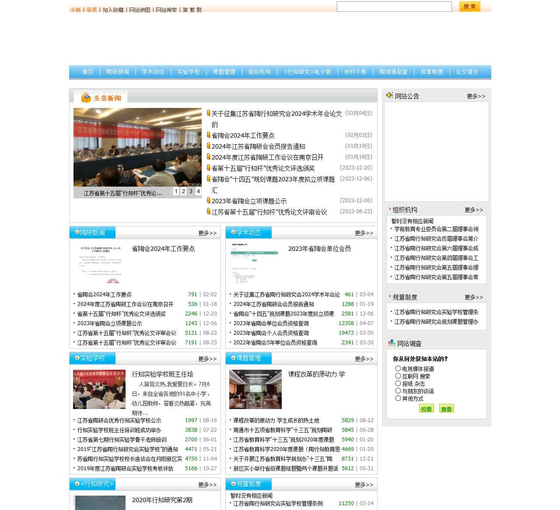This screenshot has height=510, width=560.
Task: Open headline 2024年江苏省陶研会会员报告通知 dated 01月19日
Action: coord(258,146)
